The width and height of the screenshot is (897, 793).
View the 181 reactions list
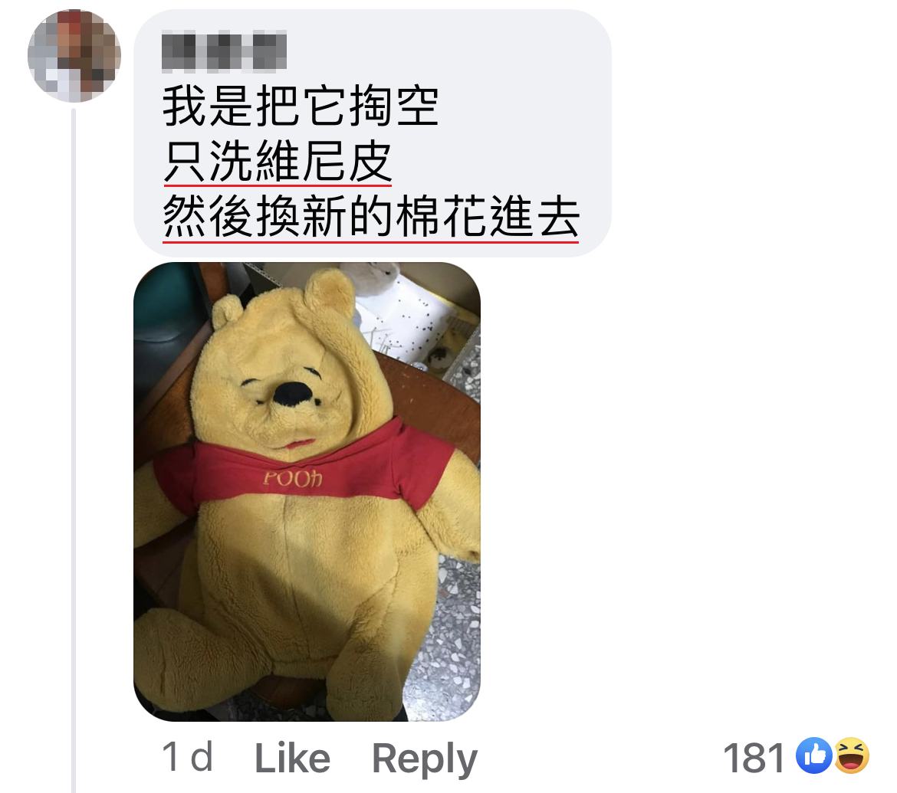[x=754, y=758]
